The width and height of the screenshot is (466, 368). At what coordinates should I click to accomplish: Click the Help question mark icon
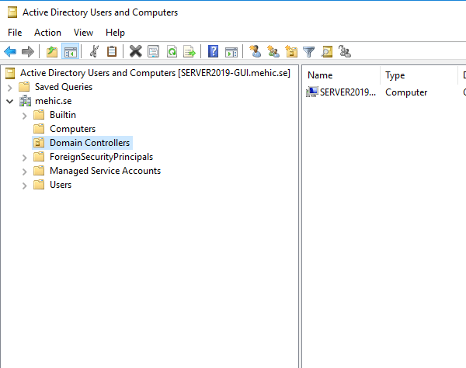pyautogui.click(x=213, y=51)
